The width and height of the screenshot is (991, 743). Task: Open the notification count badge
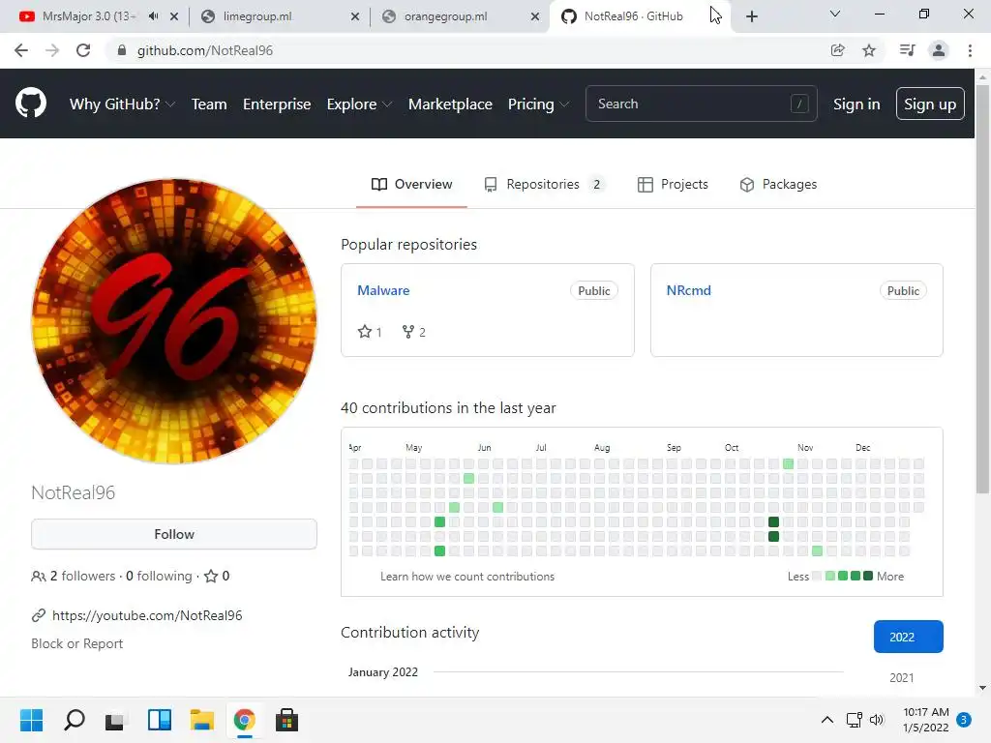[x=964, y=720]
